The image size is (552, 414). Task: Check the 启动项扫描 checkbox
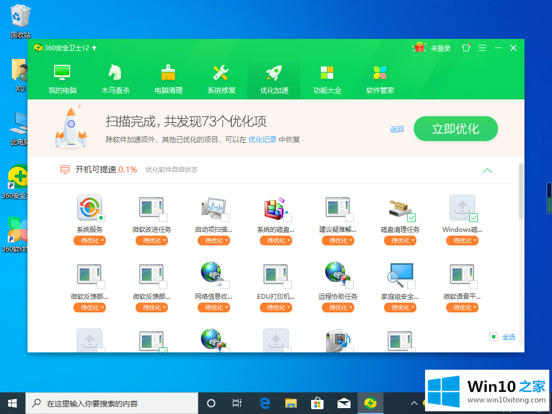point(225,217)
